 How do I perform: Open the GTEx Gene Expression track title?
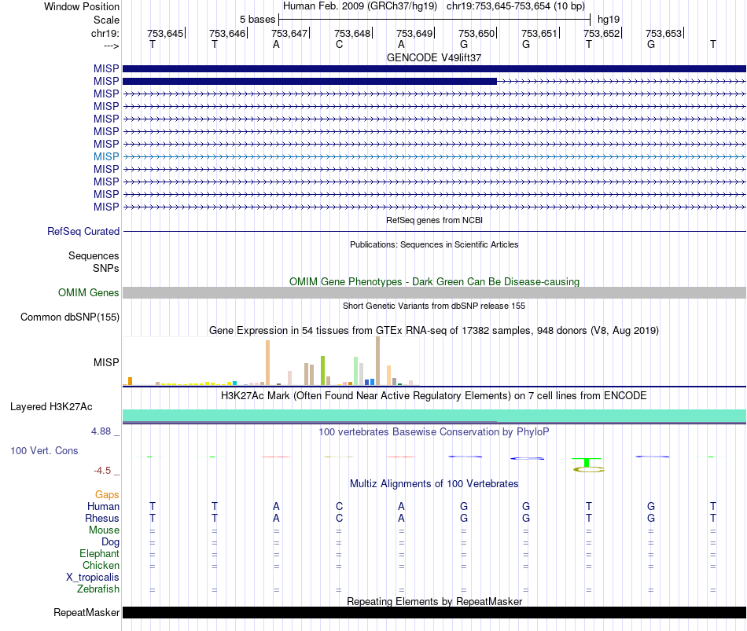pyautogui.click(x=434, y=331)
